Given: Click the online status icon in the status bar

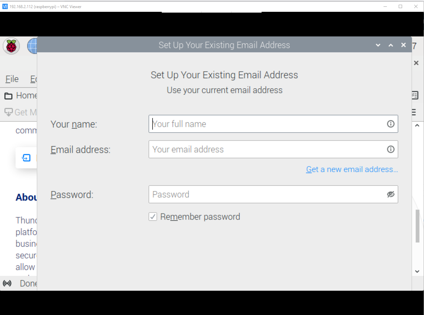Looking at the screenshot, I should pyautogui.click(x=7, y=283).
